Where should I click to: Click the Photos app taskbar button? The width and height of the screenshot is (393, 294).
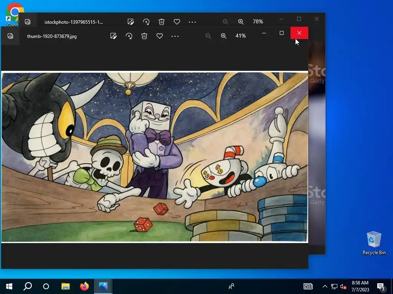tap(103, 286)
